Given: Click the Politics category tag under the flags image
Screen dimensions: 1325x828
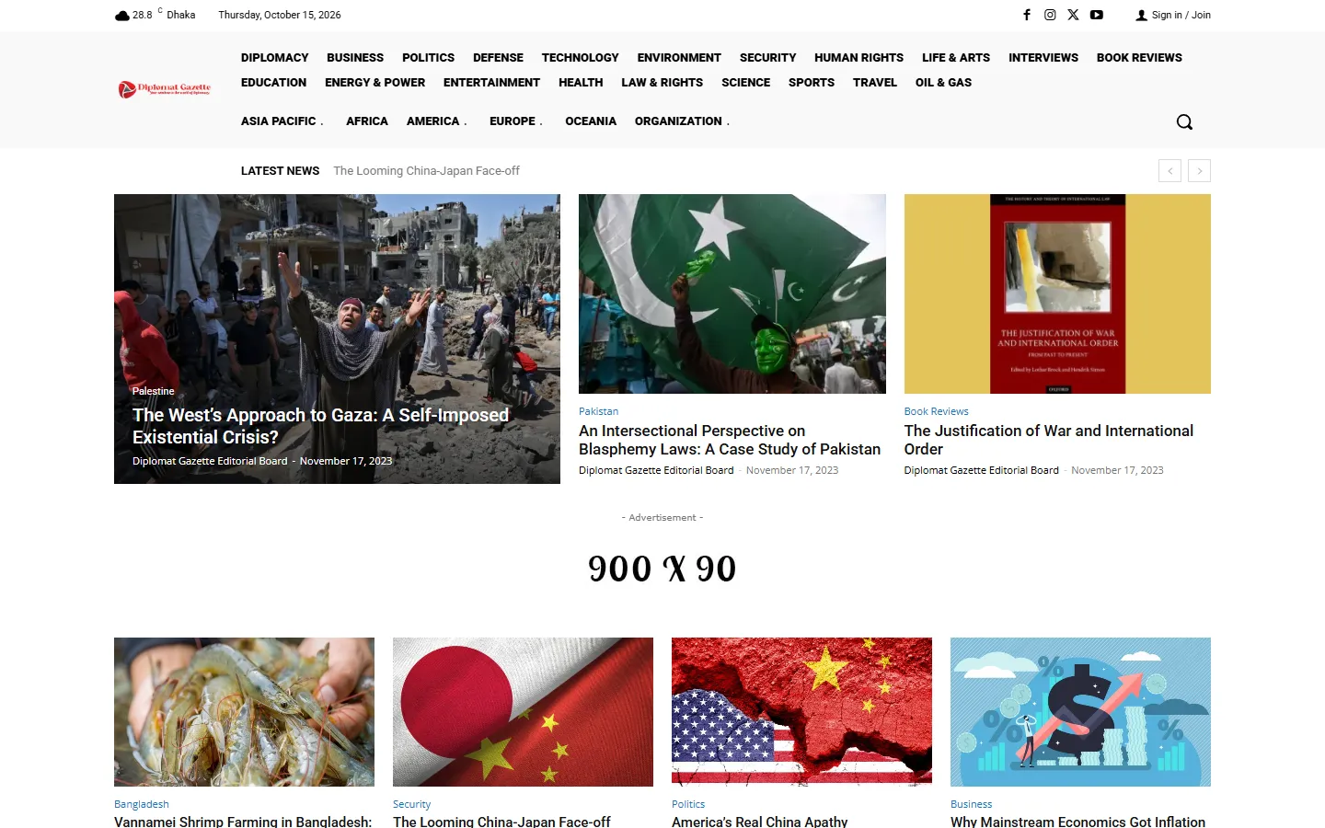Looking at the screenshot, I should [688, 804].
